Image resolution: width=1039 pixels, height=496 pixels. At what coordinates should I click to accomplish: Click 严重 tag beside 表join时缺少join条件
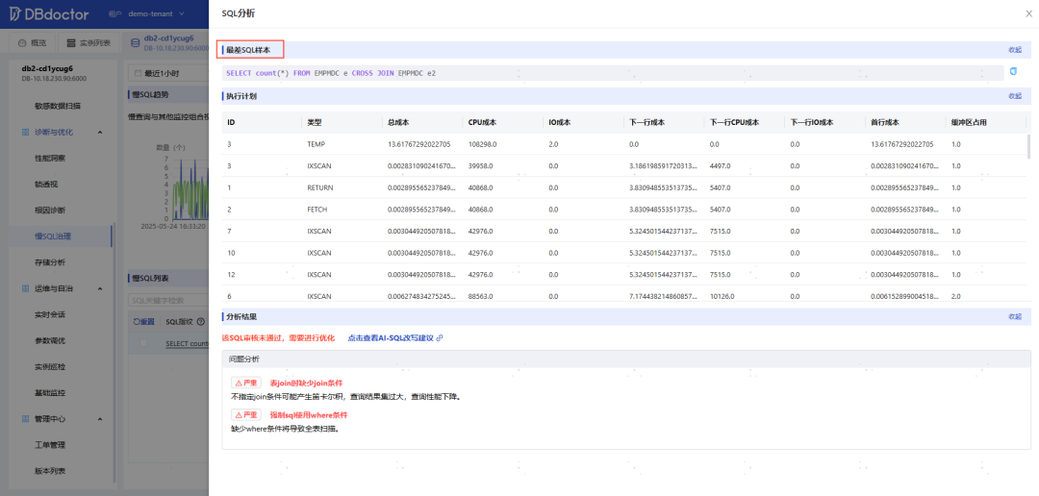(x=246, y=383)
